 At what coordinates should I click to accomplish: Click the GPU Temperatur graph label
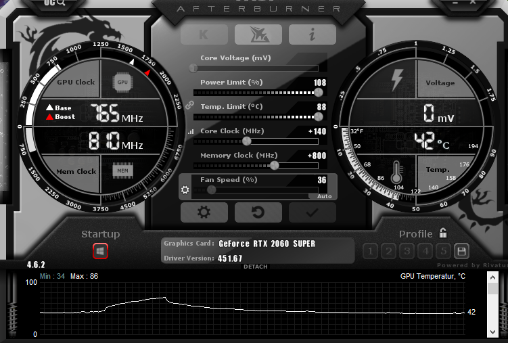coord(433,276)
